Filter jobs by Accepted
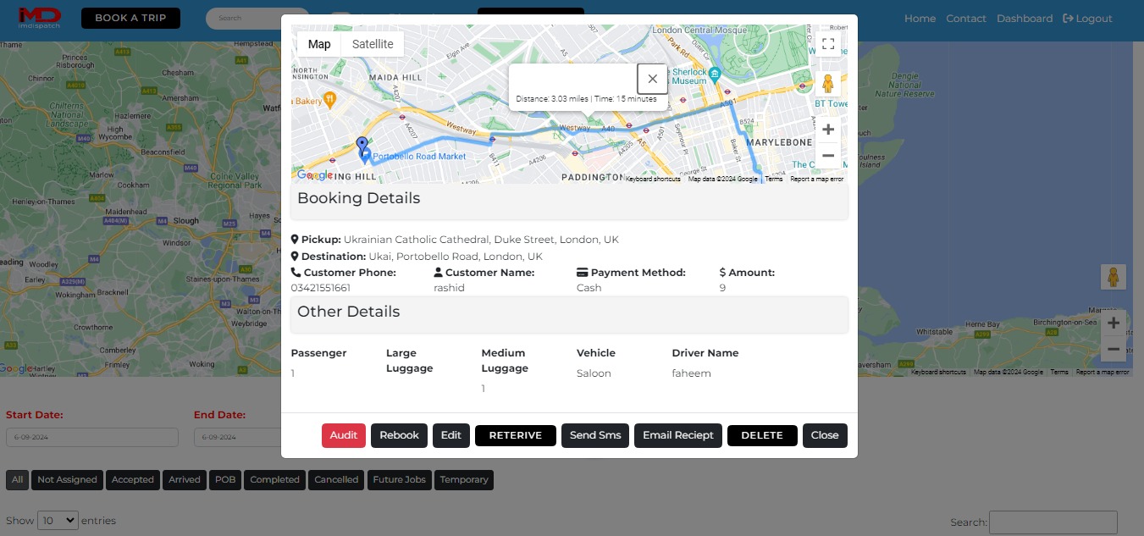 tap(133, 479)
